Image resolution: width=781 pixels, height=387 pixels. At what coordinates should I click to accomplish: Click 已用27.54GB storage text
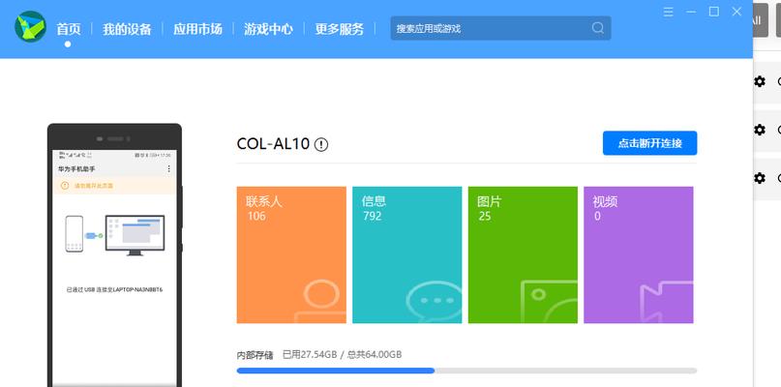310,355
